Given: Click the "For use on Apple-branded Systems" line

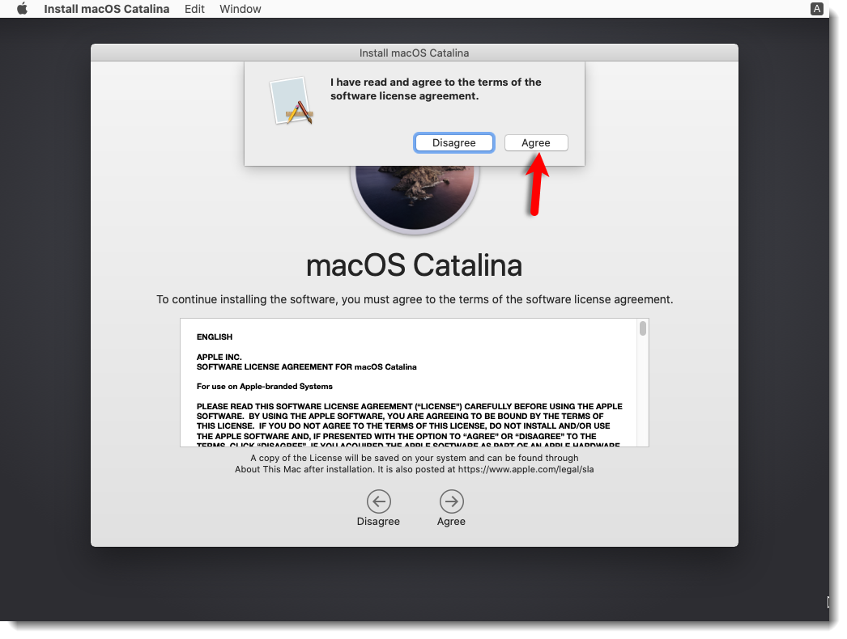Looking at the screenshot, I should click(265, 387).
